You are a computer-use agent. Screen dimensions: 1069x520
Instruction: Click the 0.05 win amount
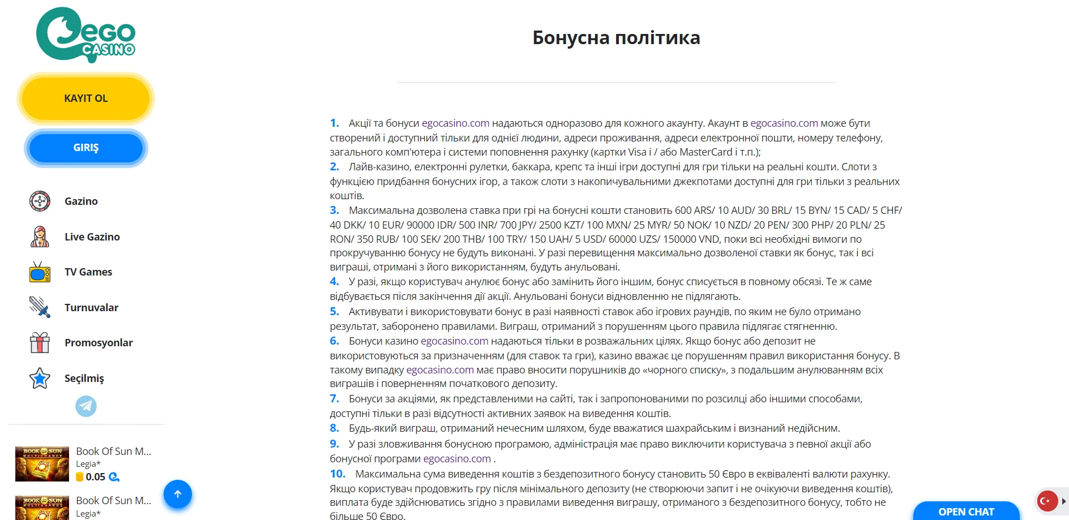click(x=96, y=477)
